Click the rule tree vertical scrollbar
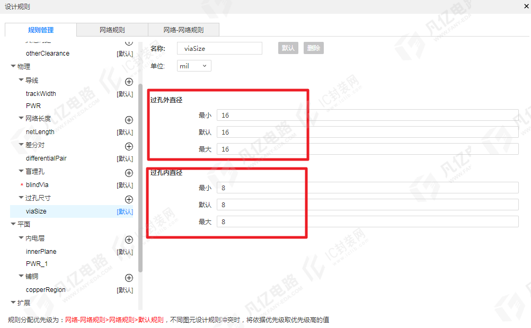Viewport: 531px width, 328px height. point(140,178)
